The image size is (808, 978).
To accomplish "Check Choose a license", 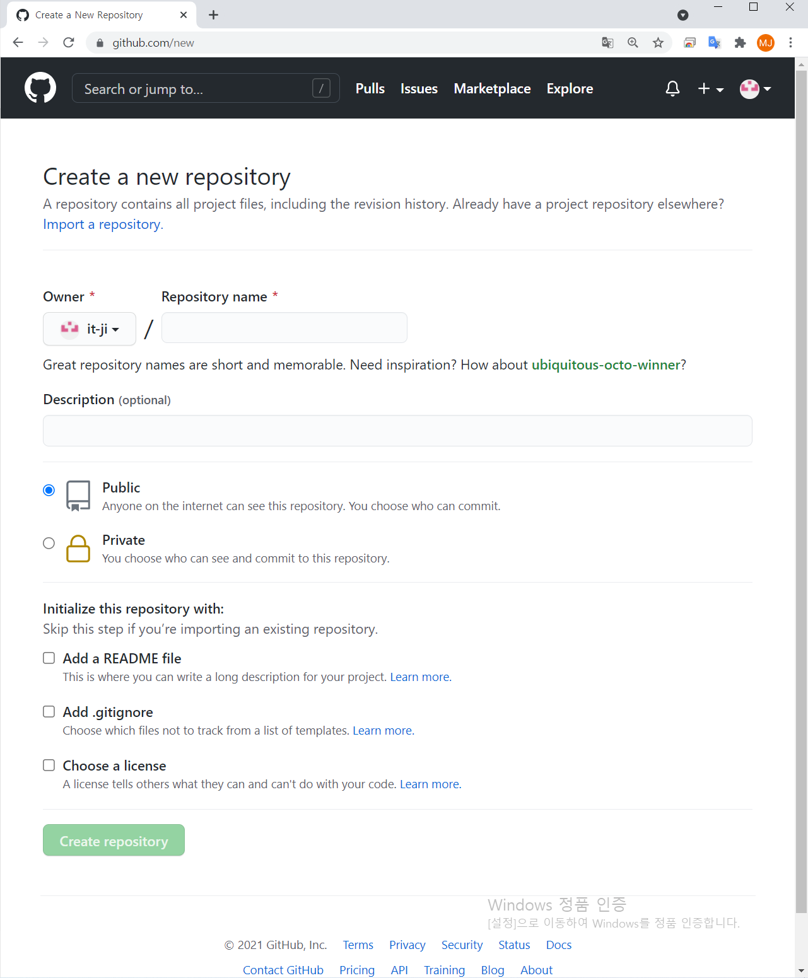I will pos(49,766).
